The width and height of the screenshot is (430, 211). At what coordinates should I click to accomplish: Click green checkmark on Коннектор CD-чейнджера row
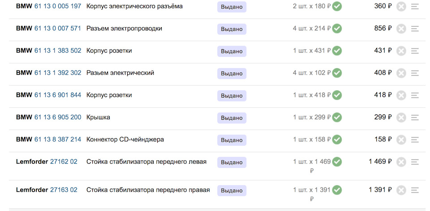pos(337,139)
